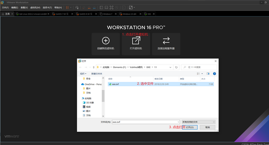
Task: Select 此电脑 in the navigation pane
Action: (86, 98)
